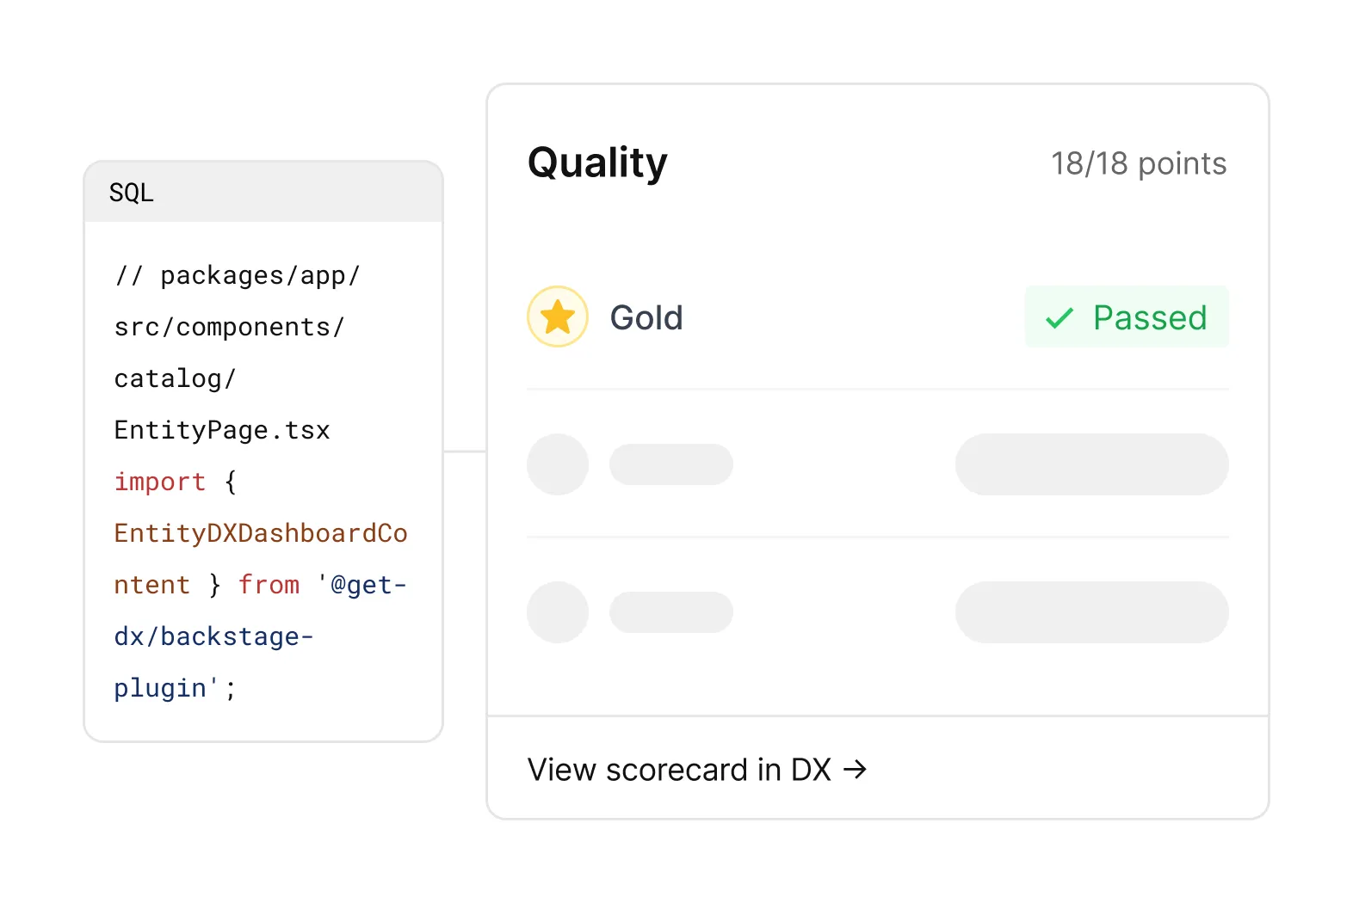The width and height of the screenshot is (1353, 903).
Task: Click the third row placeholder circle icon
Action: (558, 612)
